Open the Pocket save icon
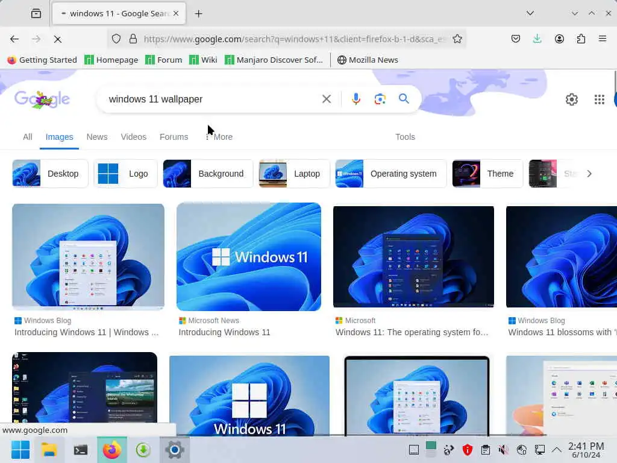 [516, 39]
